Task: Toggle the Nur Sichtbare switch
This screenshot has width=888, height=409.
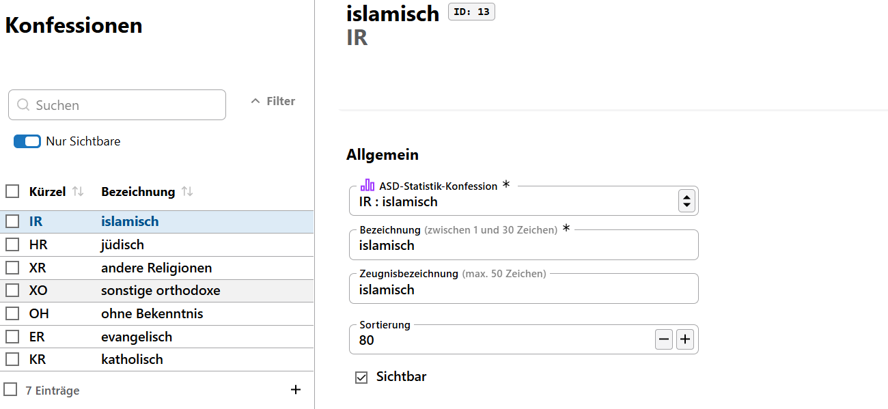Action: click(x=27, y=141)
